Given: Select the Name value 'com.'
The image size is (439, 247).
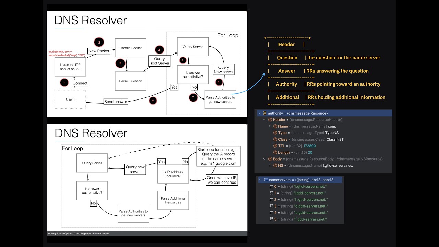Looking at the screenshot, I should coord(332,126).
